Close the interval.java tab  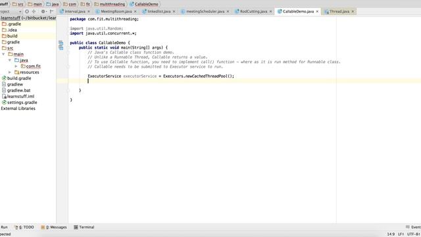[89, 11]
